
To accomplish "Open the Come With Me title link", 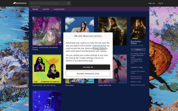I will pos(105,85).
